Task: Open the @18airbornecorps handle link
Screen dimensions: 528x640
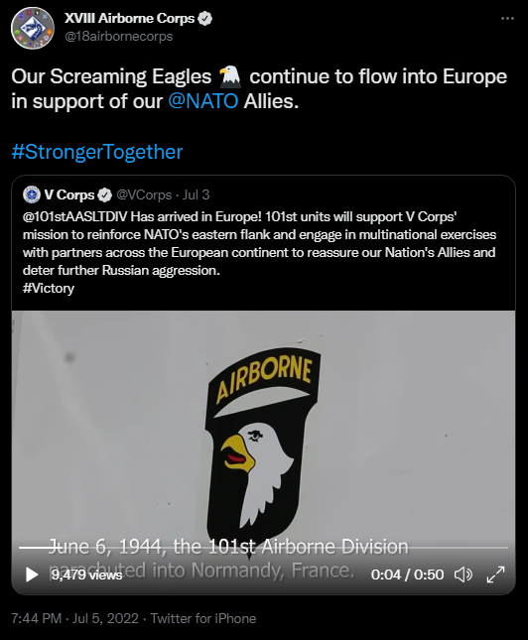Action: 119,37
